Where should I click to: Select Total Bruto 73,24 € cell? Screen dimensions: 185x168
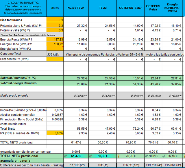click(x=130, y=128)
